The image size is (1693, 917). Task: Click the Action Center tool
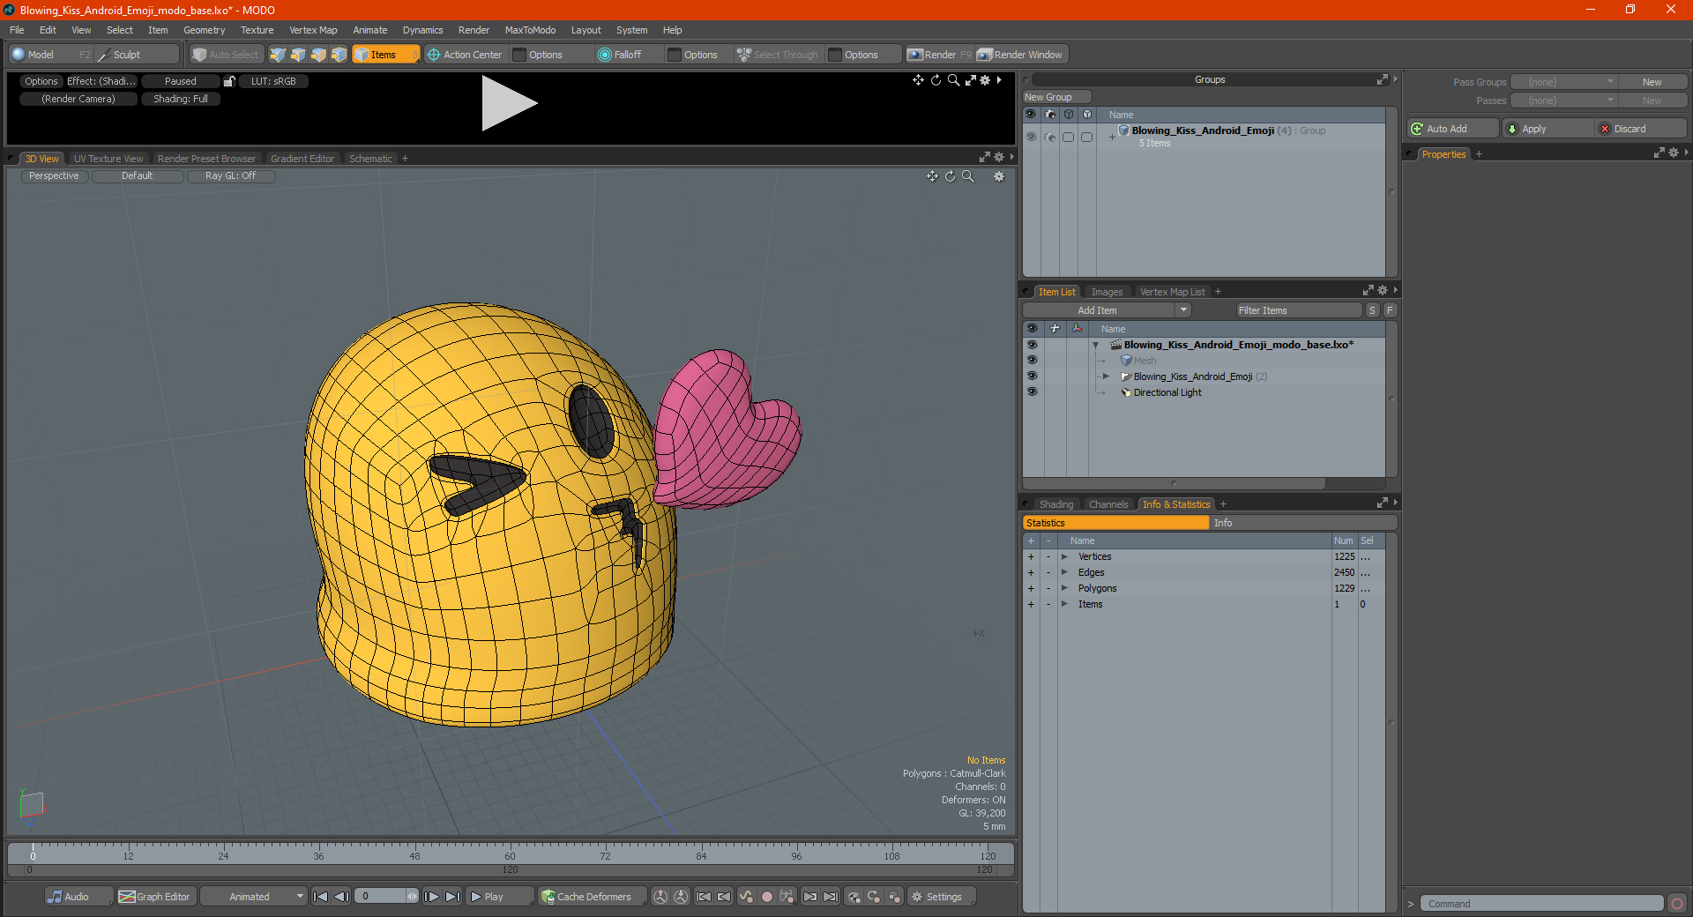pyautogui.click(x=465, y=55)
